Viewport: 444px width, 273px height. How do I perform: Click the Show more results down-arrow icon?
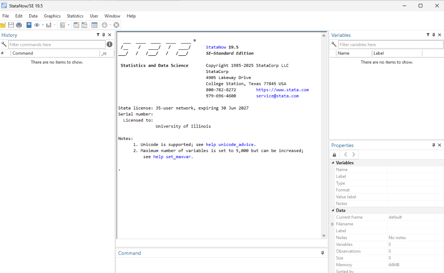(104, 25)
